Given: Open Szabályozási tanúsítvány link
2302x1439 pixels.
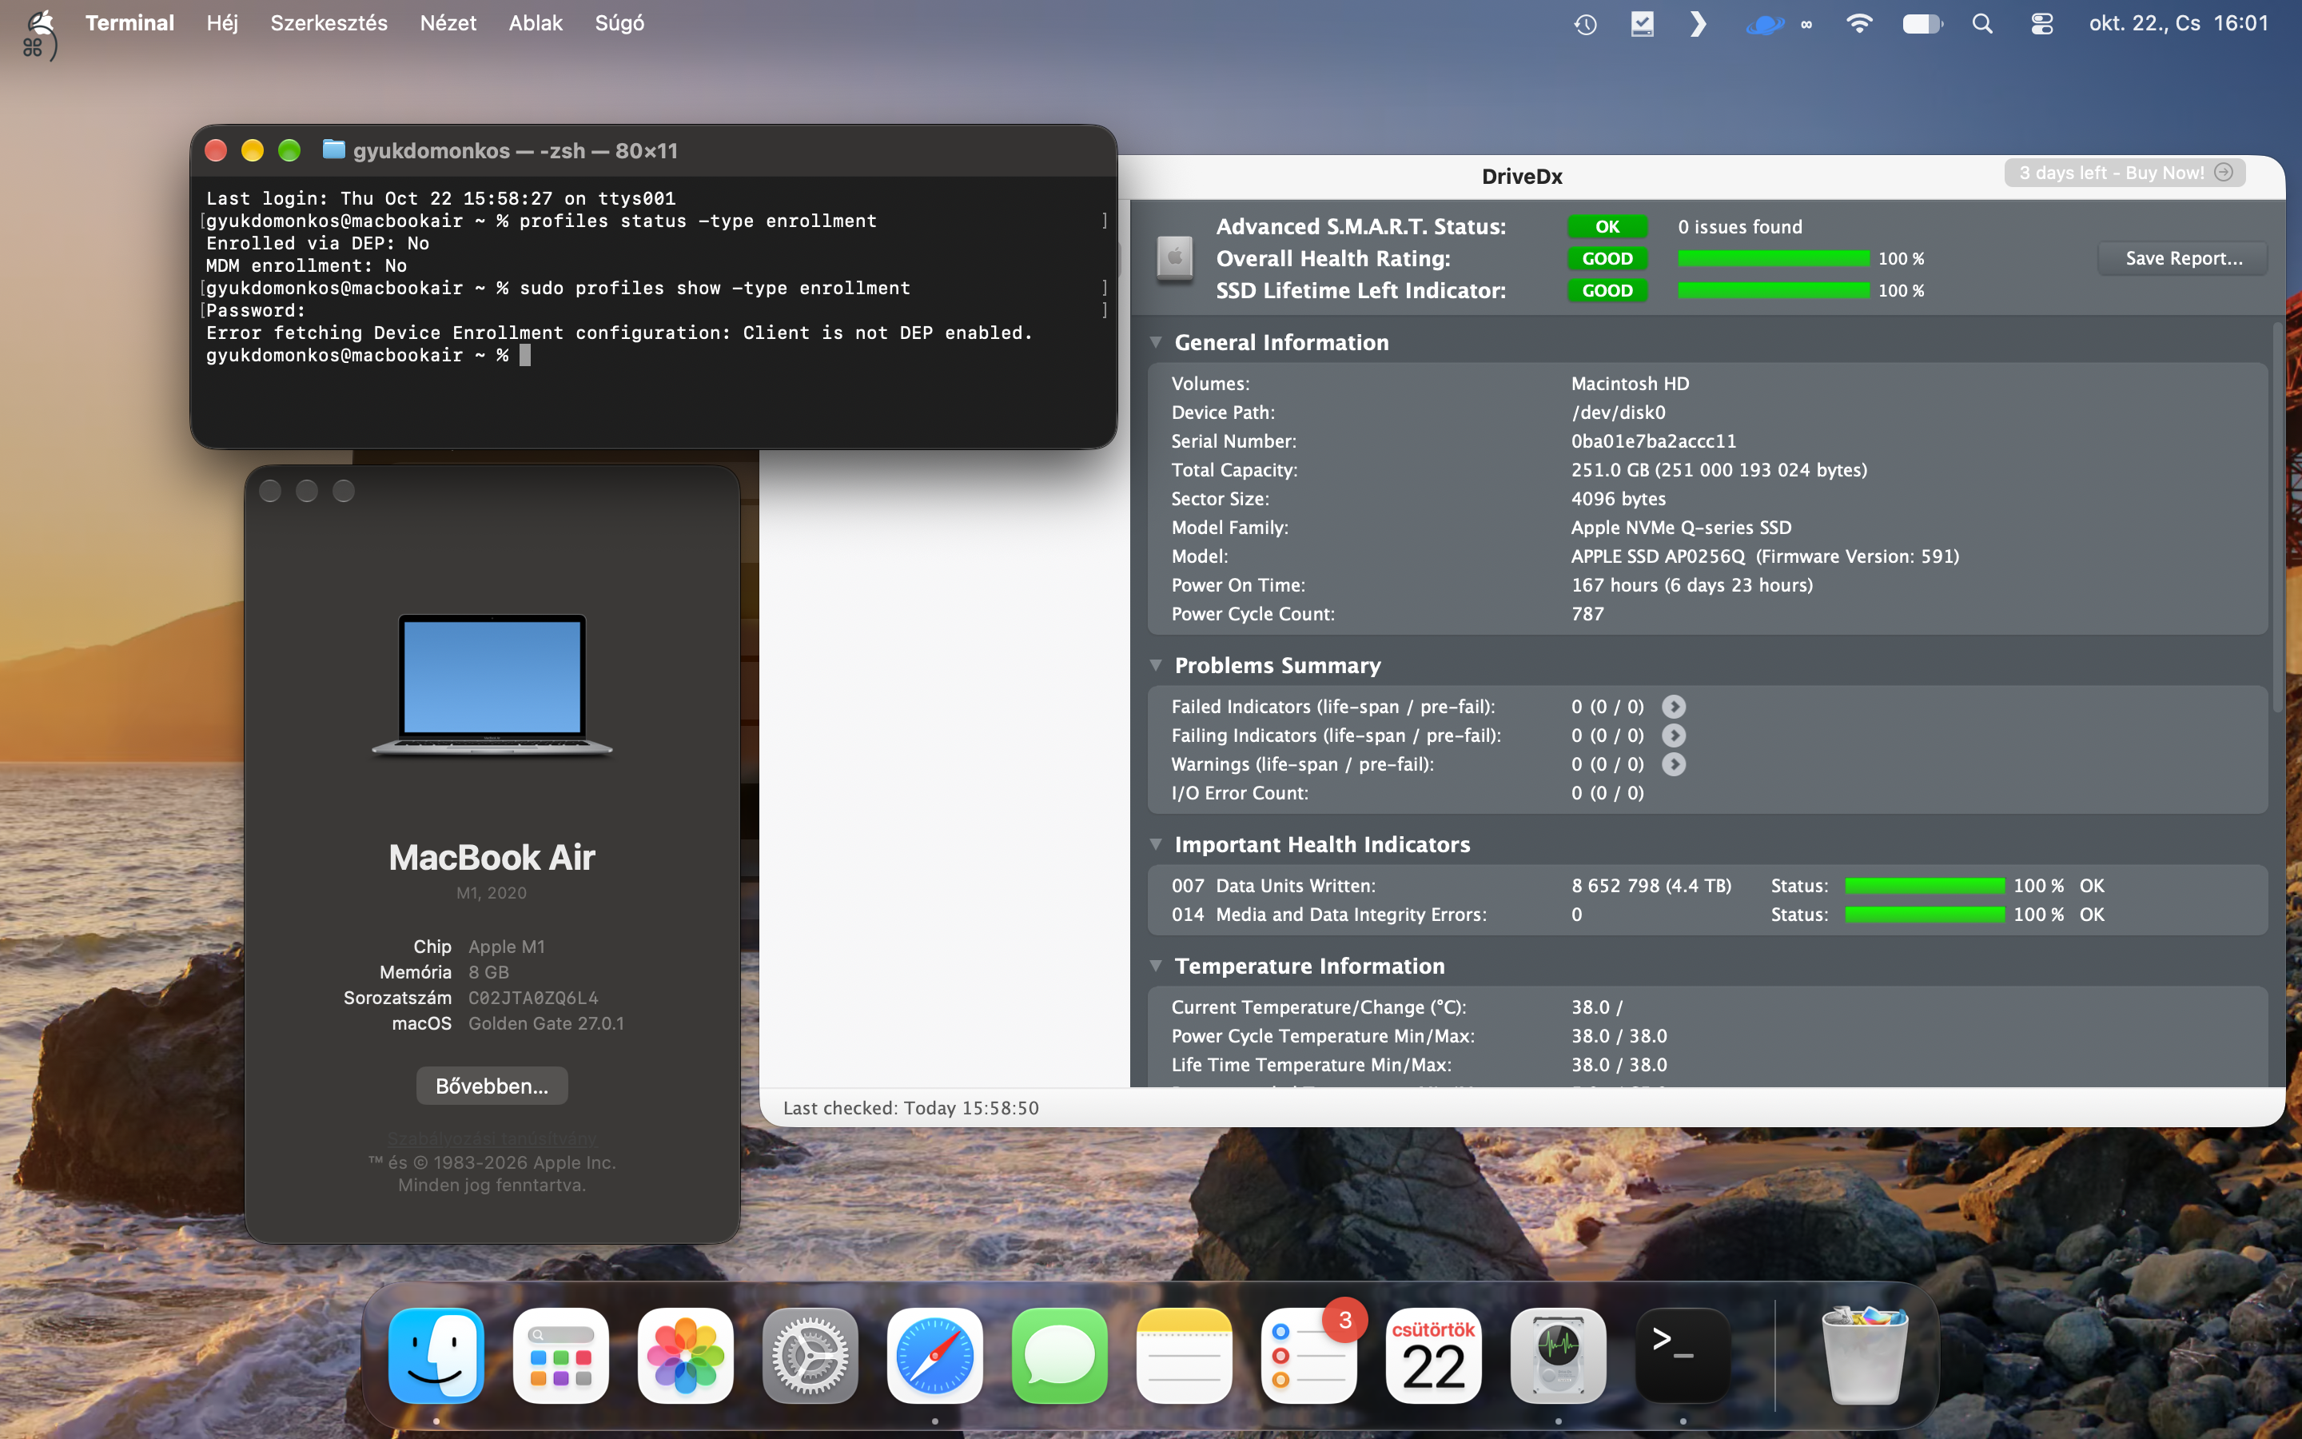Looking at the screenshot, I should (492, 1138).
